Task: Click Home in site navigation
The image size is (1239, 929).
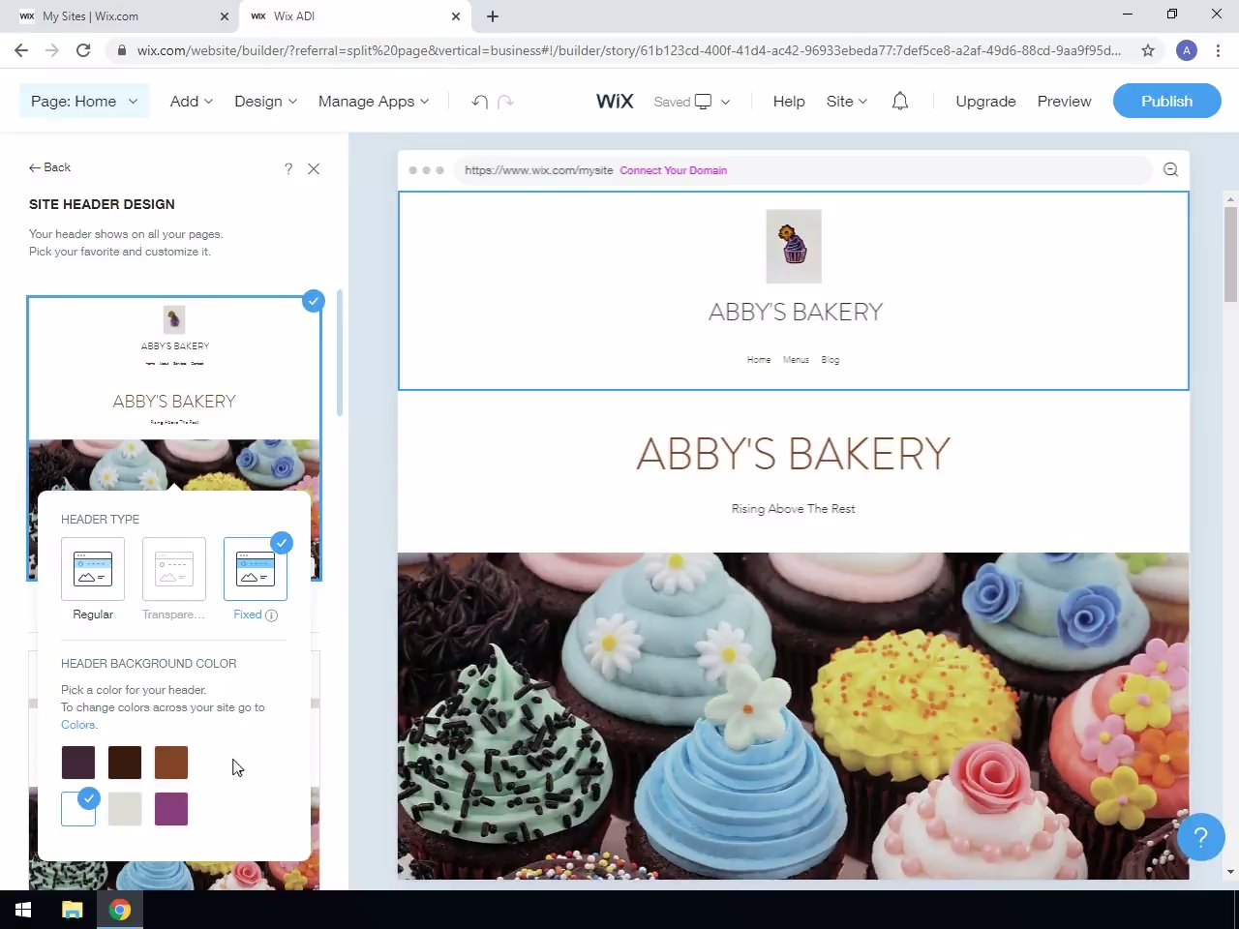Action: click(x=759, y=360)
